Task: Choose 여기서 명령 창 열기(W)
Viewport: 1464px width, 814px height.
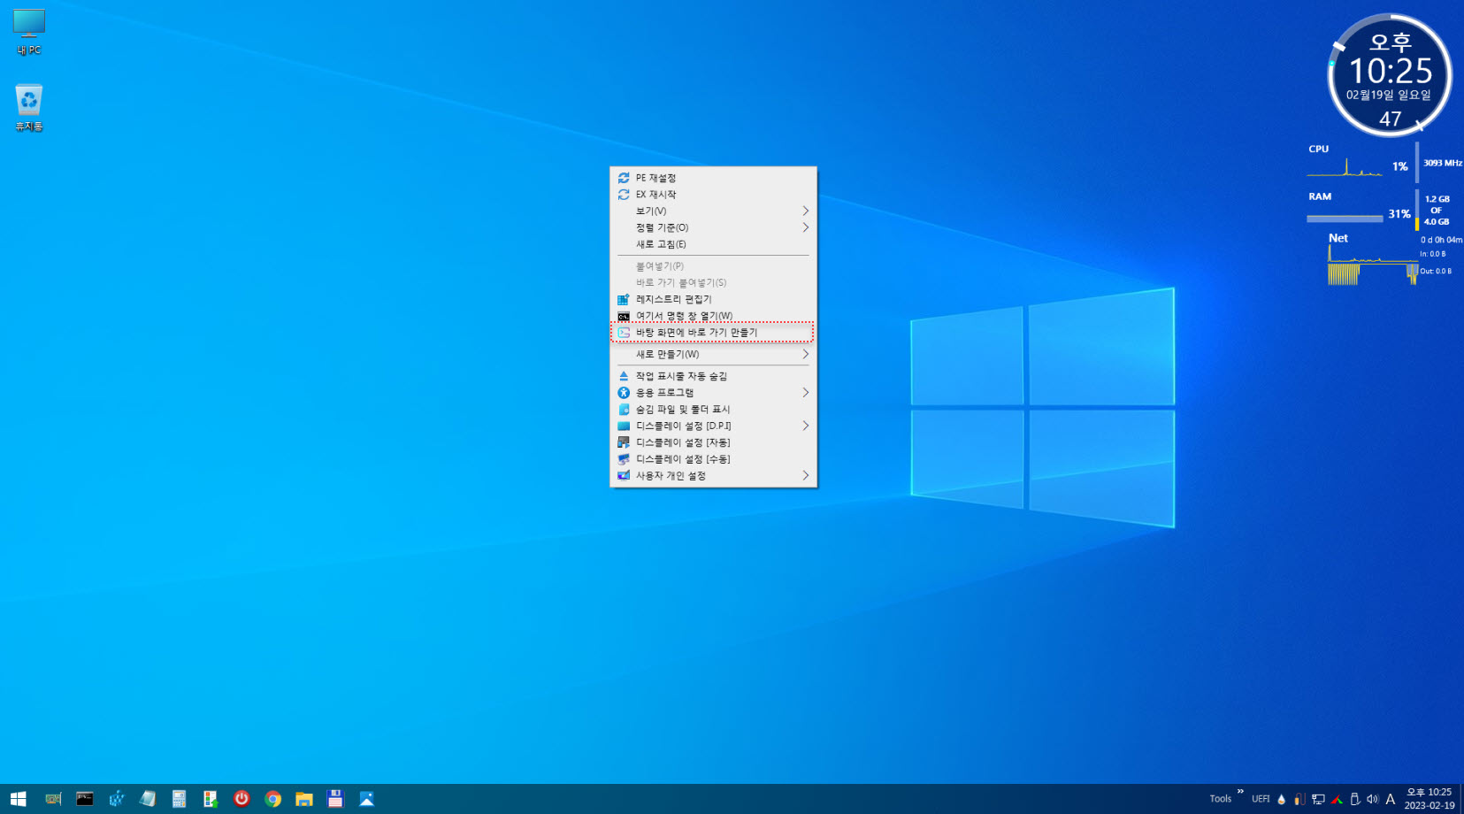Action: point(713,316)
